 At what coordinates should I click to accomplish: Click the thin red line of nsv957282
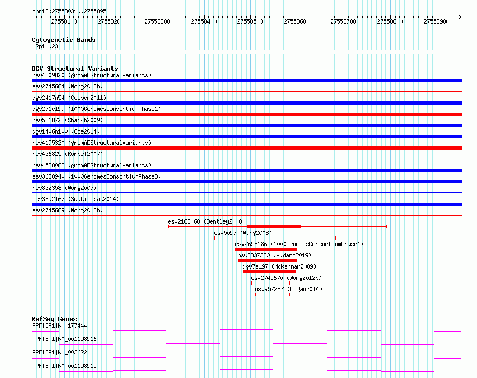[273, 294]
